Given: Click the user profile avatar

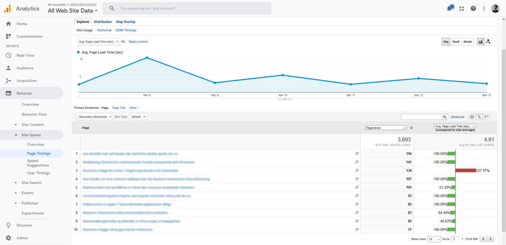Looking at the screenshot, I should point(495,8).
